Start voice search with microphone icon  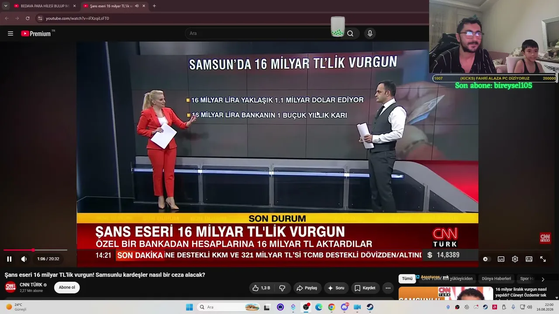370,34
